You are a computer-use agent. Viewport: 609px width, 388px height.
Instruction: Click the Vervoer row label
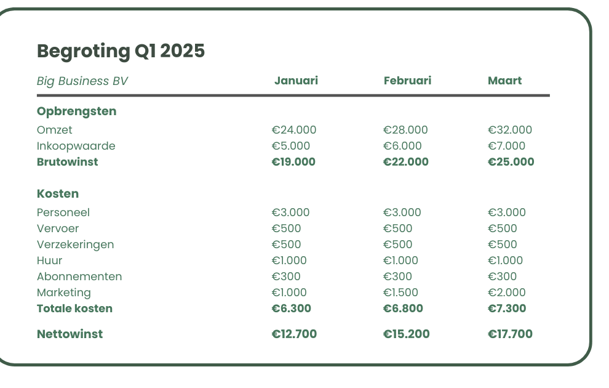[58, 228]
